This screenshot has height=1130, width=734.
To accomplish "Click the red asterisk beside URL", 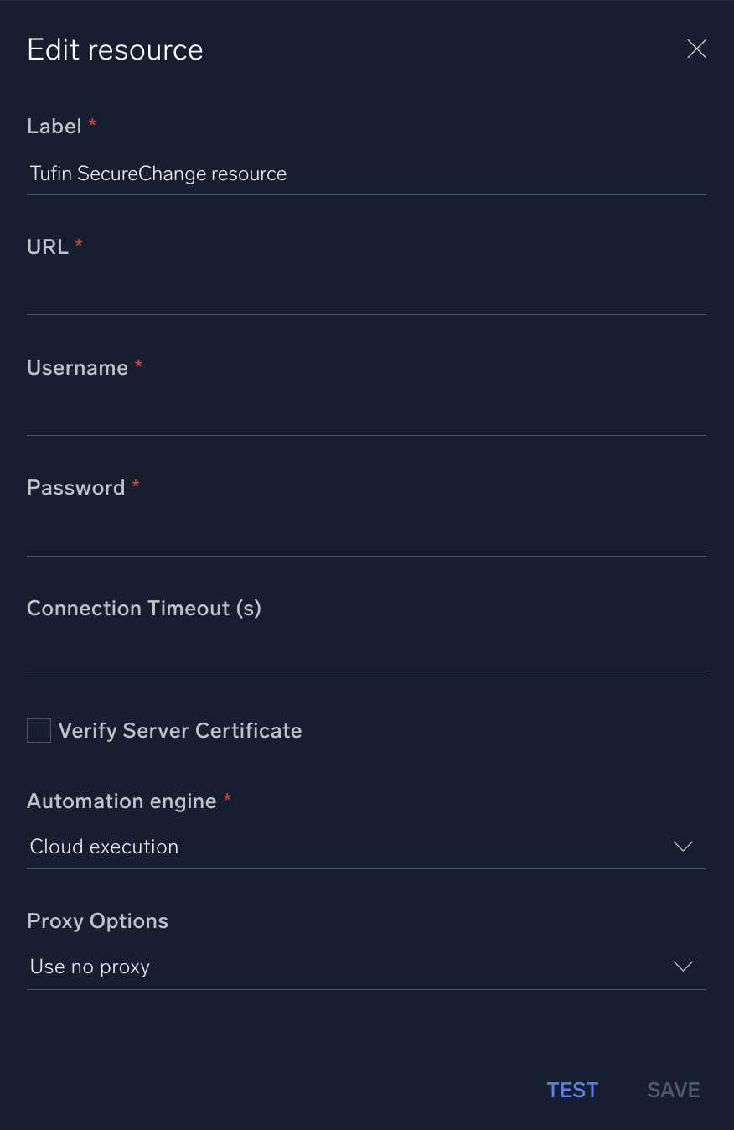I will pyautogui.click(x=79, y=245).
